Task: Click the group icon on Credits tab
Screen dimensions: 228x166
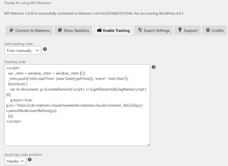Action: (208, 30)
